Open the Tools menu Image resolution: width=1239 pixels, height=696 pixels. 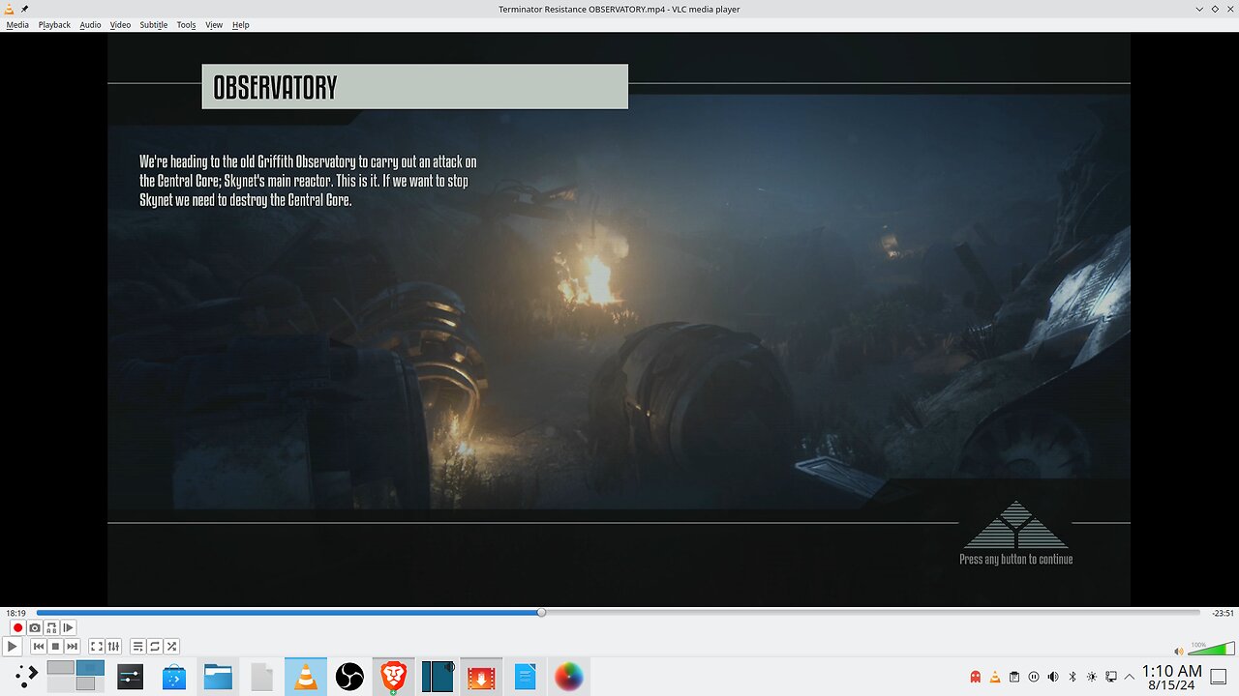(186, 24)
